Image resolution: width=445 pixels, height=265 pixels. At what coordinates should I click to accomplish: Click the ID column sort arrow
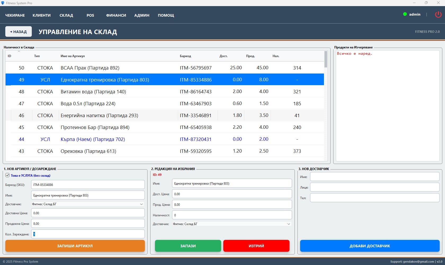tap(19, 51)
